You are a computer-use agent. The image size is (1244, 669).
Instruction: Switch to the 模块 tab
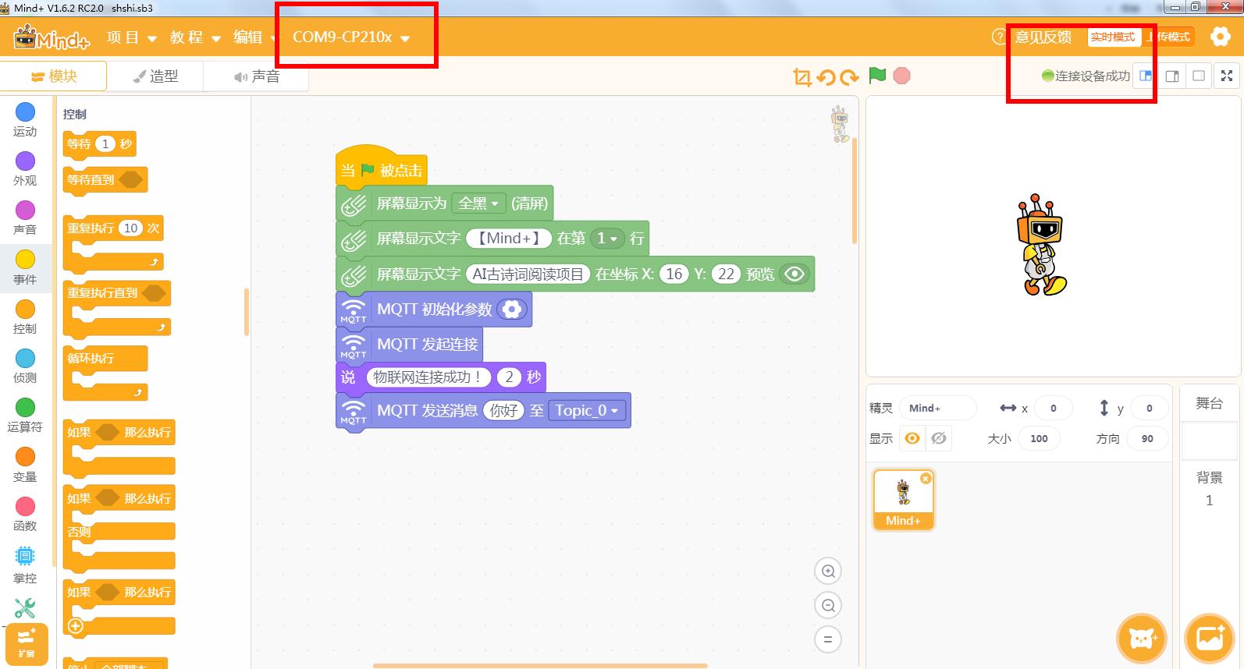click(54, 76)
